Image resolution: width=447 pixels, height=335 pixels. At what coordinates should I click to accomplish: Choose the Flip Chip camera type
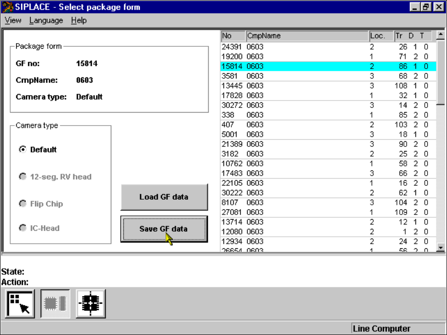pos(22,204)
